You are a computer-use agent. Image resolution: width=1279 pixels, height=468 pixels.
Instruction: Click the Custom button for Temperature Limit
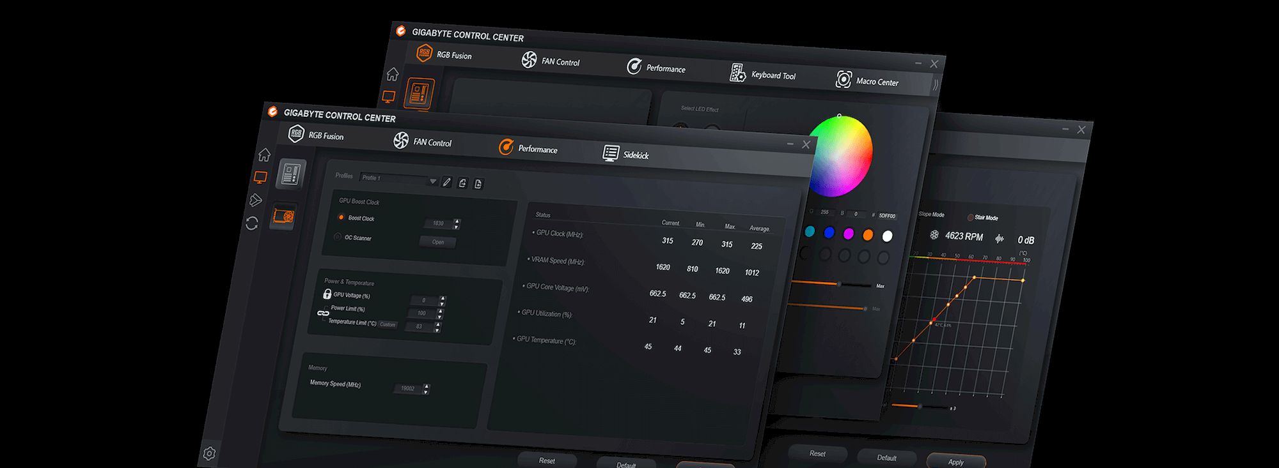388,324
